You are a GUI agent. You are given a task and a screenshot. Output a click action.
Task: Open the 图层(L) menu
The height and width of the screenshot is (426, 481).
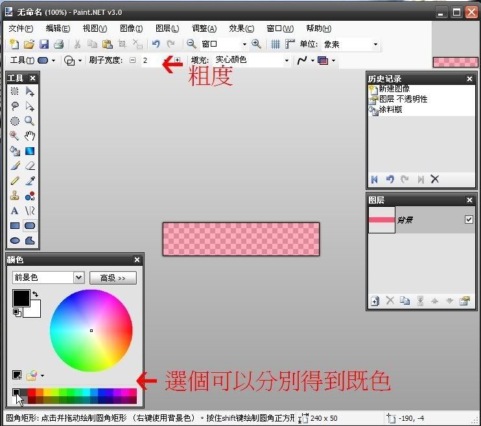click(167, 29)
